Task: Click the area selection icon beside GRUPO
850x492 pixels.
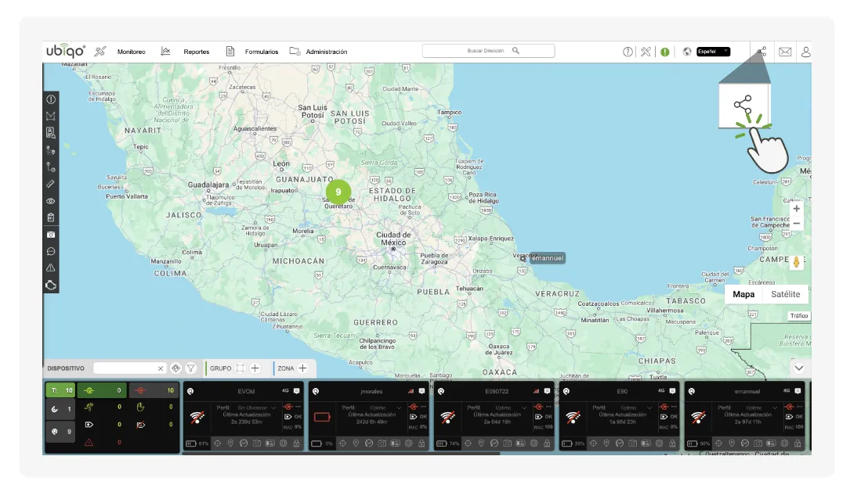Action: point(241,368)
